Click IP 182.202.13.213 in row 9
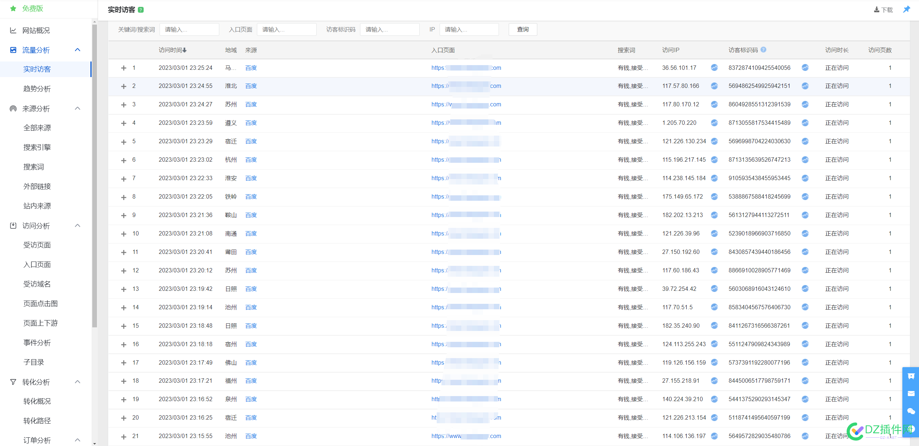919x446 pixels. (682, 215)
